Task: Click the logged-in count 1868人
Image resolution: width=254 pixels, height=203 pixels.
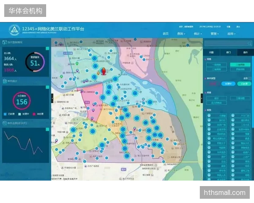Action: (10, 70)
